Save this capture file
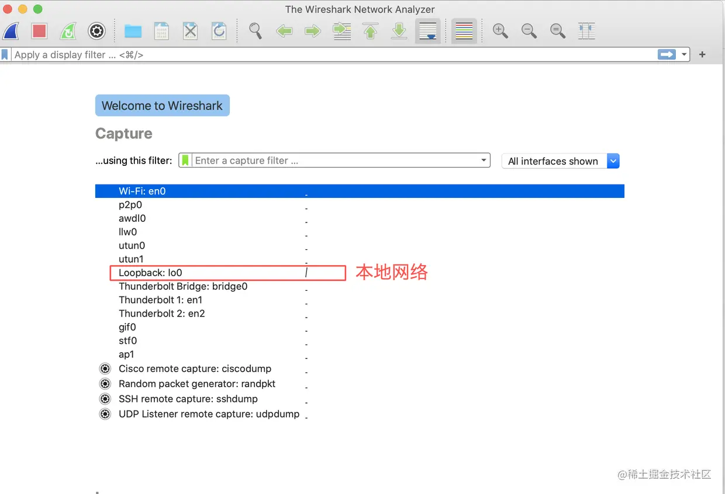This screenshot has width=725, height=494. 161,31
